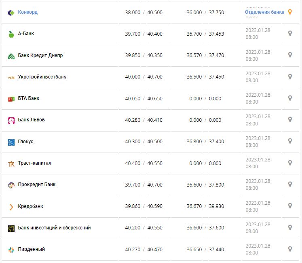The image size is (302, 263).
Task: Click the orange map pin for Конкорд
Action: tap(290, 12)
